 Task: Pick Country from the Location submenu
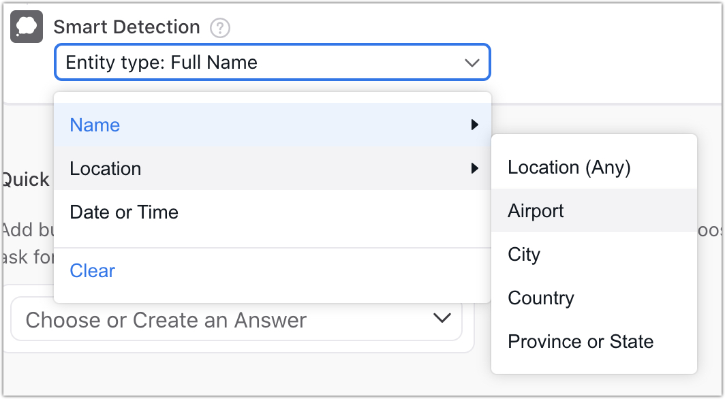tap(541, 298)
